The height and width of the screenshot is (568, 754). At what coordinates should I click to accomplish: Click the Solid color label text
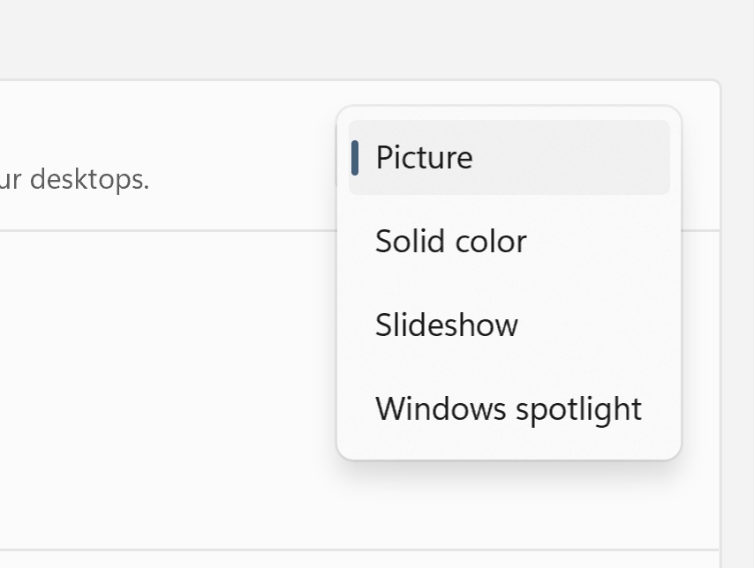[450, 241]
